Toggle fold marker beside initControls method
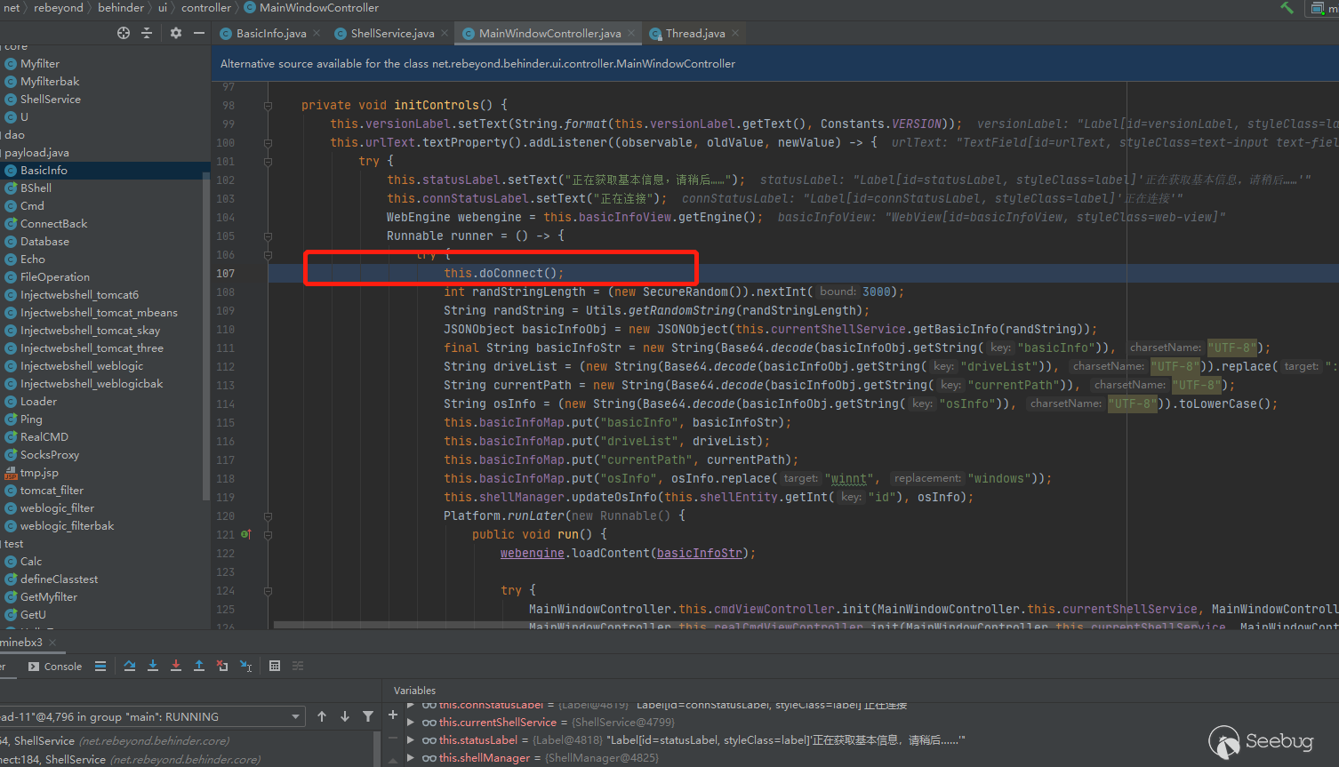 pos(268,106)
